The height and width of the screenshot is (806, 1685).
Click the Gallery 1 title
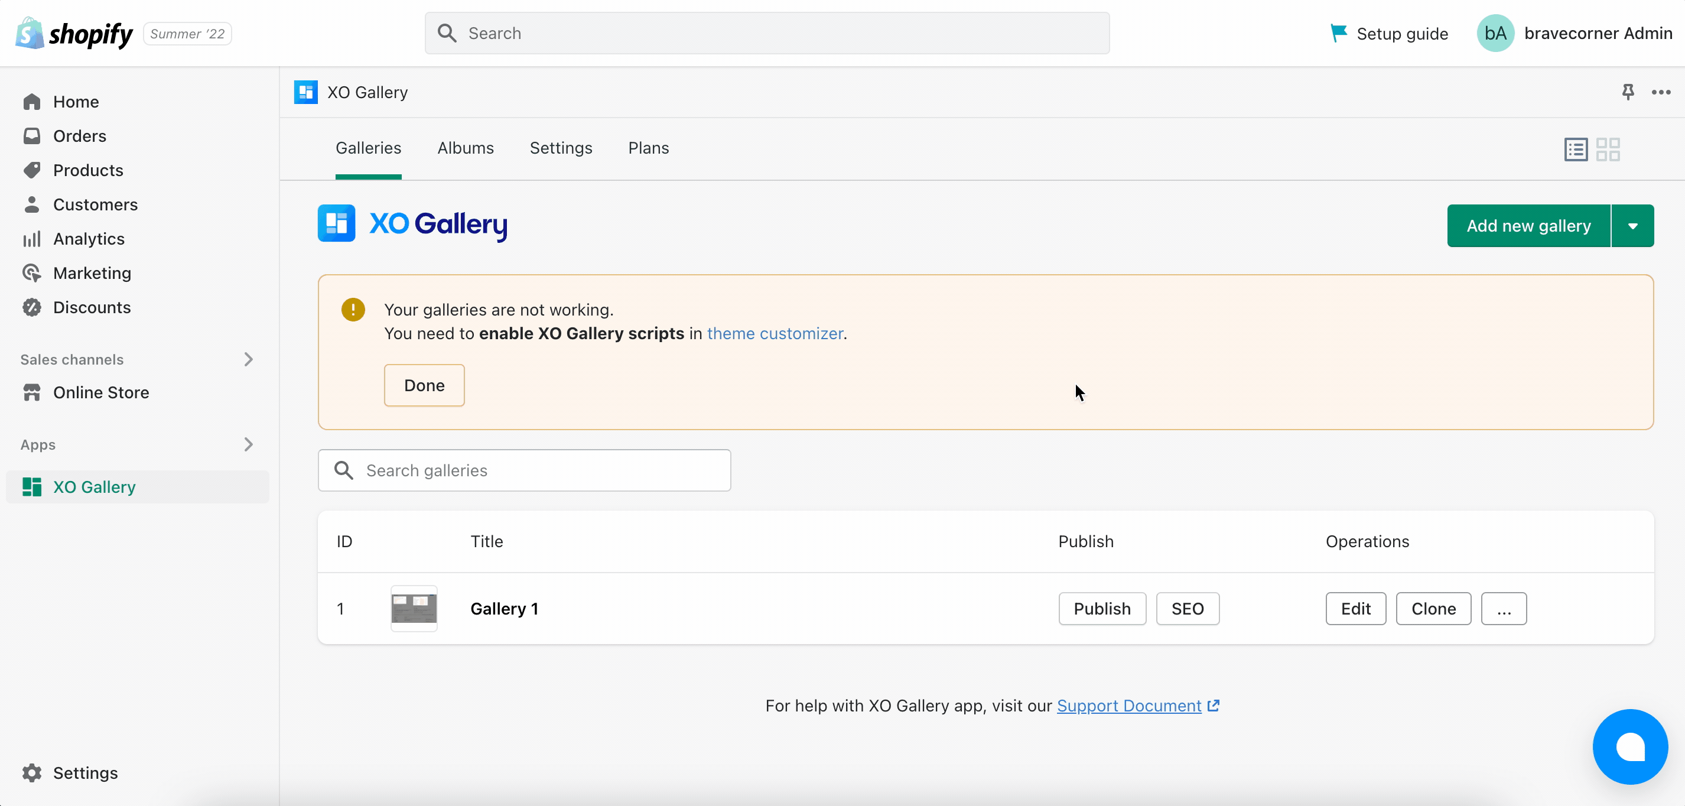pos(505,609)
